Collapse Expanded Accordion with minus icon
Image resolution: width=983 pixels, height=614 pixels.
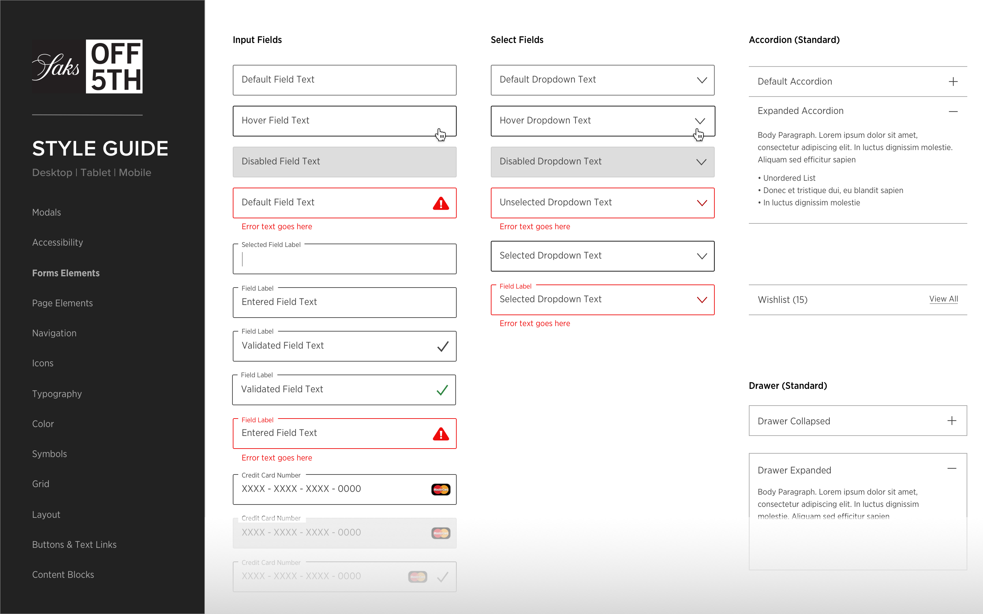[x=953, y=111]
